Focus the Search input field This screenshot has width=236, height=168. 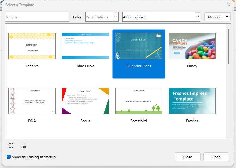(x=37, y=17)
